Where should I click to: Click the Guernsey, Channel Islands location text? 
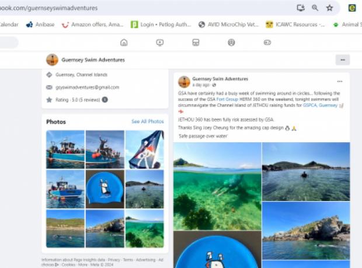(81, 75)
